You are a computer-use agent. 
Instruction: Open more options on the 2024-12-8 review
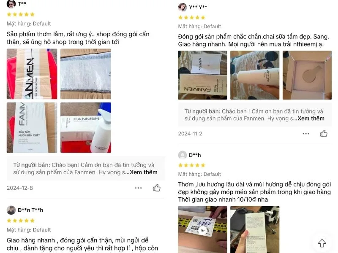pos(138,188)
